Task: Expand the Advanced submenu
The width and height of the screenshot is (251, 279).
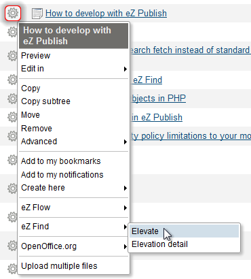Action: point(73,142)
